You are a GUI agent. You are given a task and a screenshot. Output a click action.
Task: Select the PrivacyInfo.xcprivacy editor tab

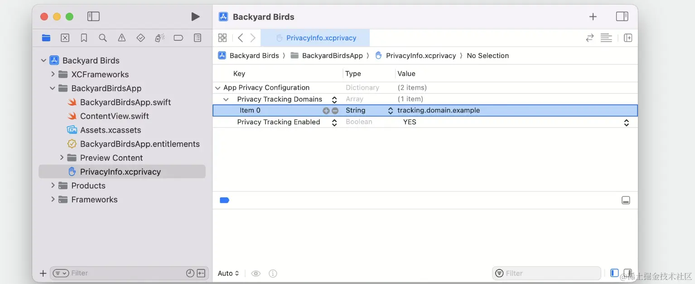pyautogui.click(x=315, y=38)
